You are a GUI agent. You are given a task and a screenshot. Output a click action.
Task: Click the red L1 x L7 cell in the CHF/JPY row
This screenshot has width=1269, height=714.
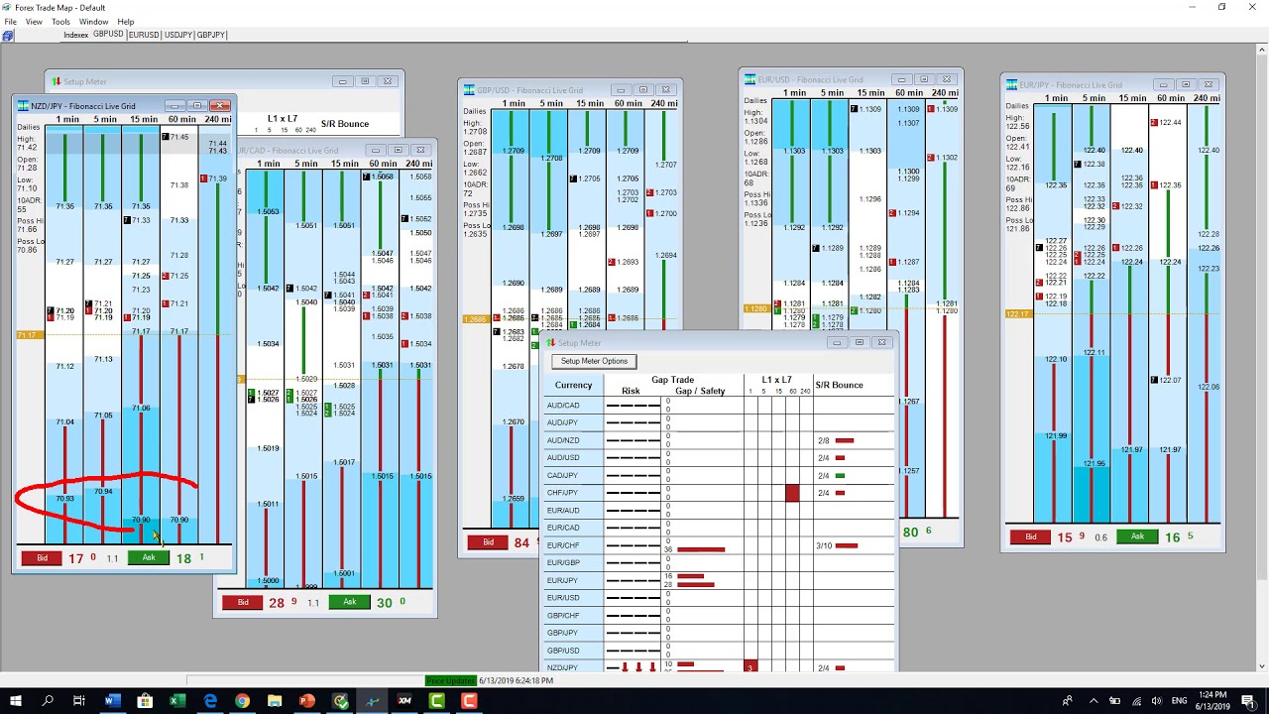pos(792,493)
